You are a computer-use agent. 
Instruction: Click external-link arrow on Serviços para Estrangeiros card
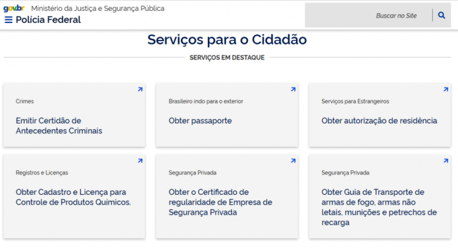[446, 89]
